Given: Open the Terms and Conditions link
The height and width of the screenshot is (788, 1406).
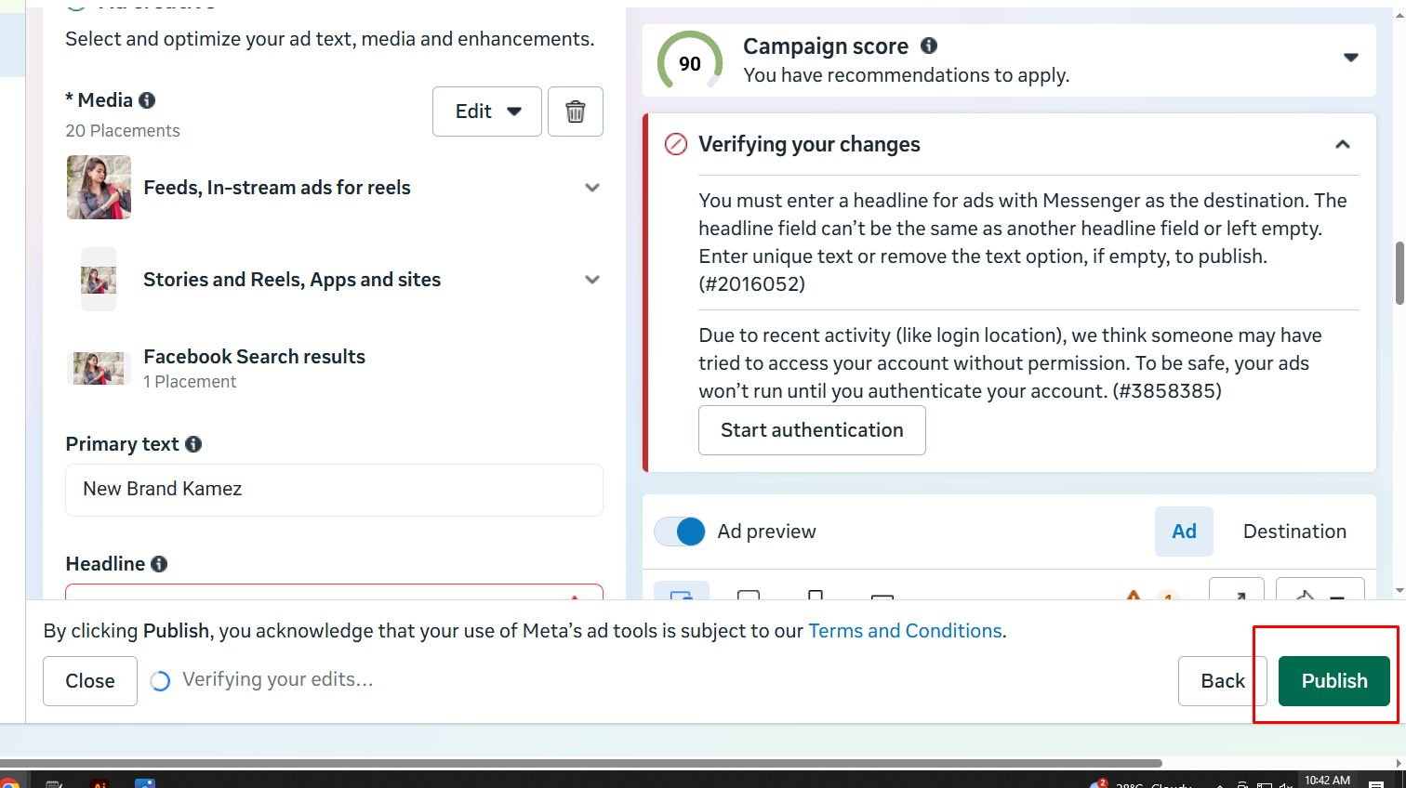Looking at the screenshot, I should (905, 631).
